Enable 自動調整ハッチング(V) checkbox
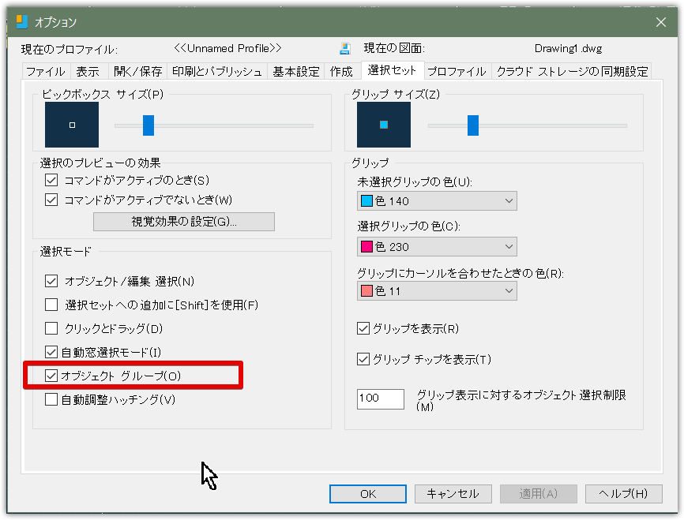 (x=52, y=399)
